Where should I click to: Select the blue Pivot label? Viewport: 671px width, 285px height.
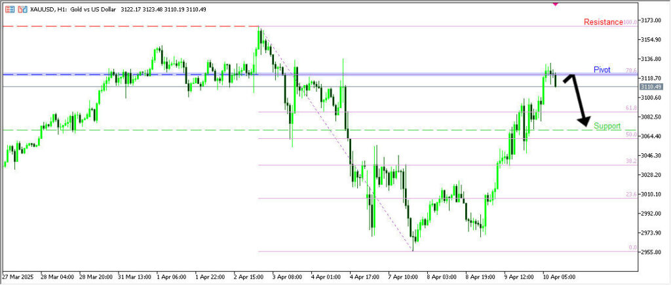(x=602, y=69)
